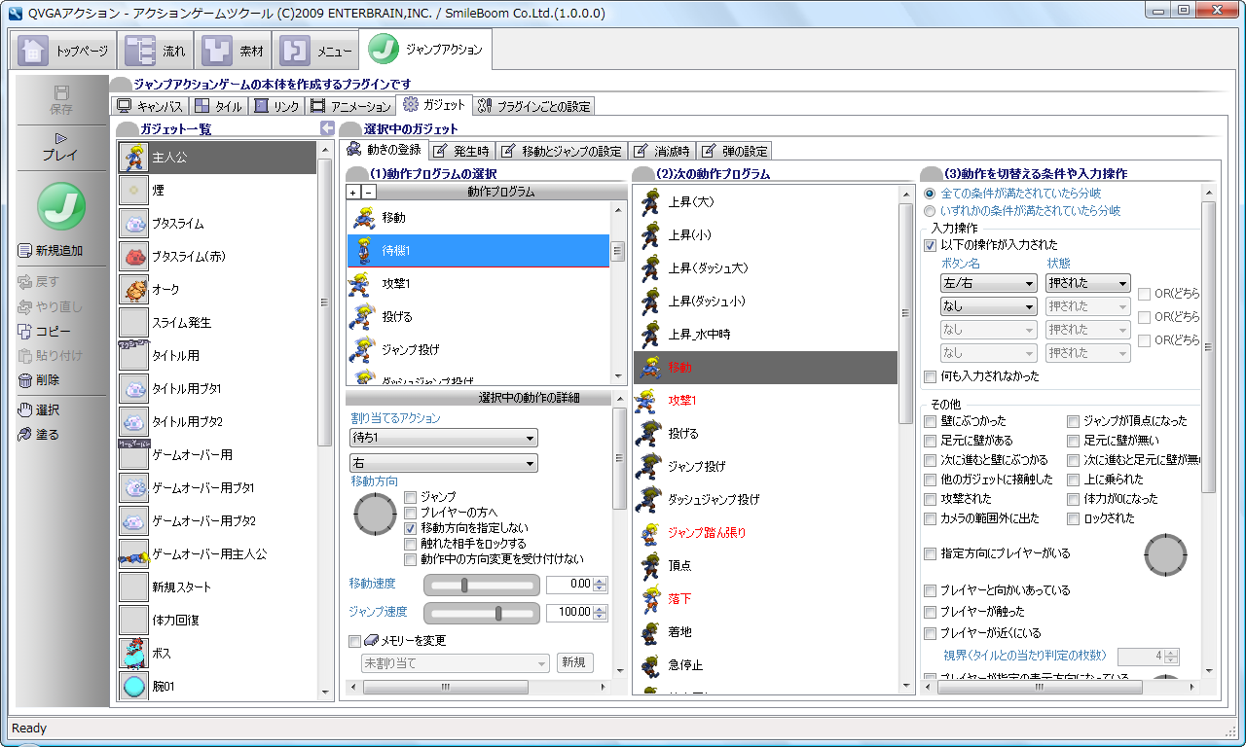Image resolution: width=1246 pixels, height=747 pixels.
Task: Enable メモリーを変更 checkbox
Action: coord(354,641)
